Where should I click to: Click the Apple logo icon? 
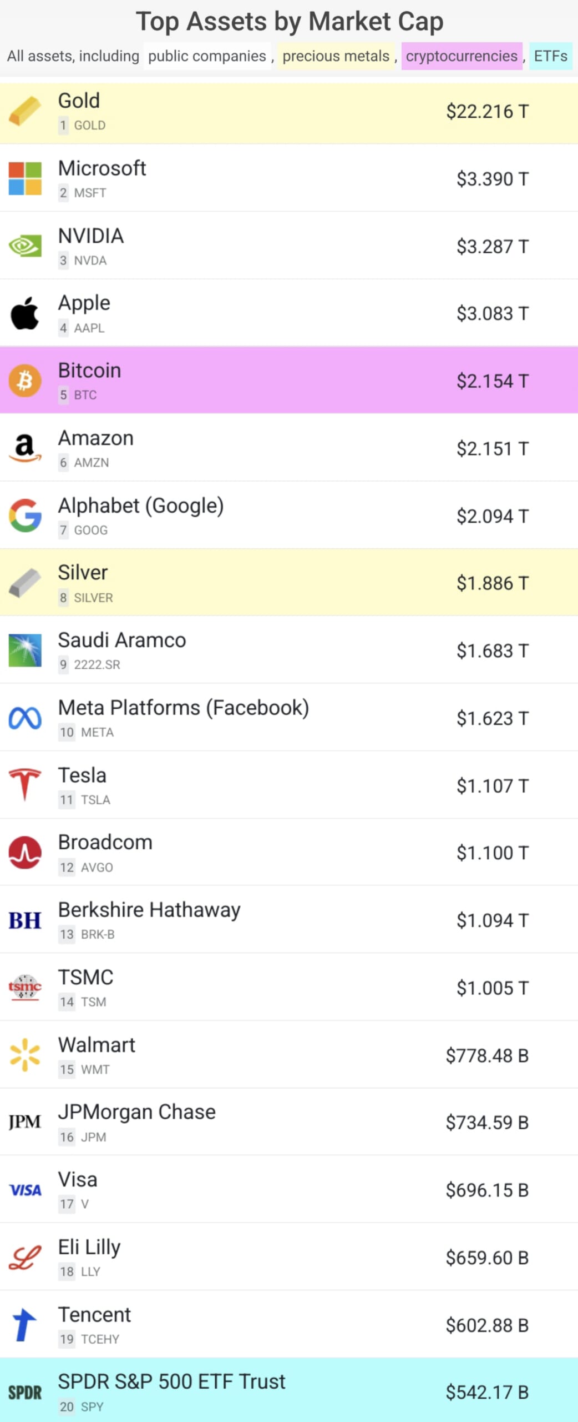[x=25, y=313]
